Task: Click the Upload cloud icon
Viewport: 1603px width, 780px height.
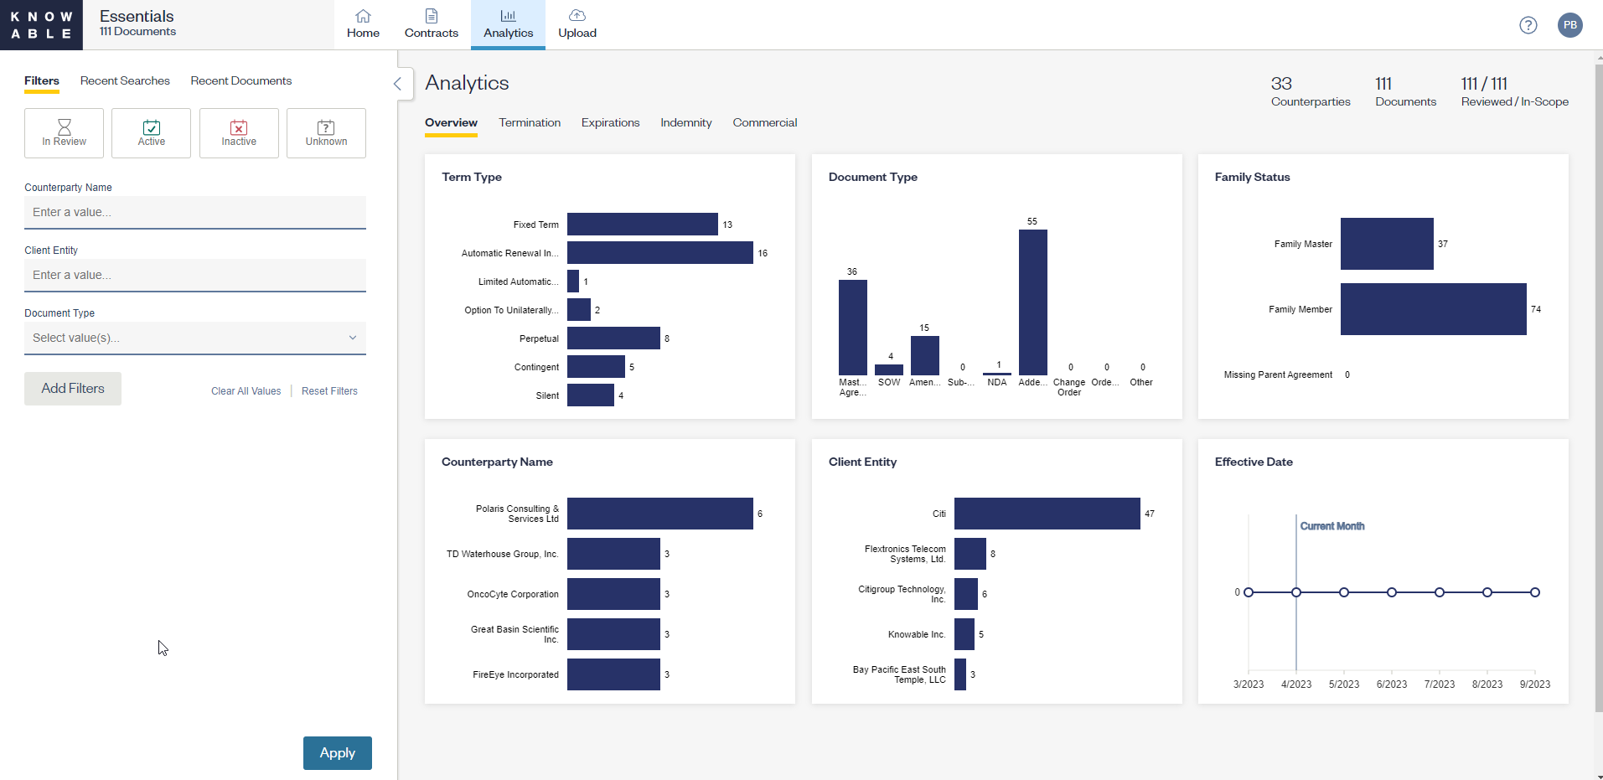Action: coord(577,16)
